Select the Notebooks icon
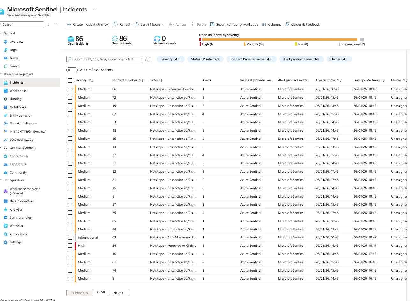Image resolution: width=410 pixels, height=301 pixels. pos(5,107)
